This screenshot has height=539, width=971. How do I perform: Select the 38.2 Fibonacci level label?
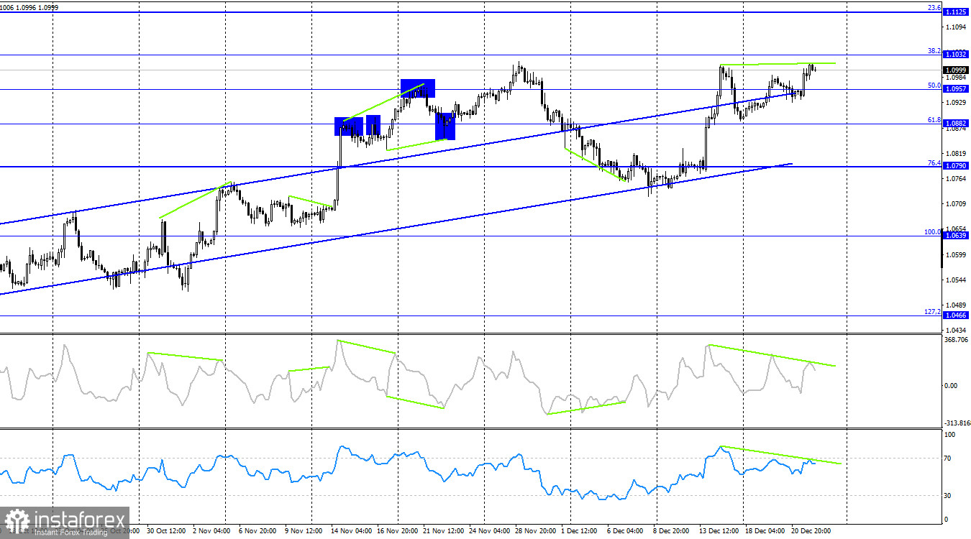(x=934, y=50)
